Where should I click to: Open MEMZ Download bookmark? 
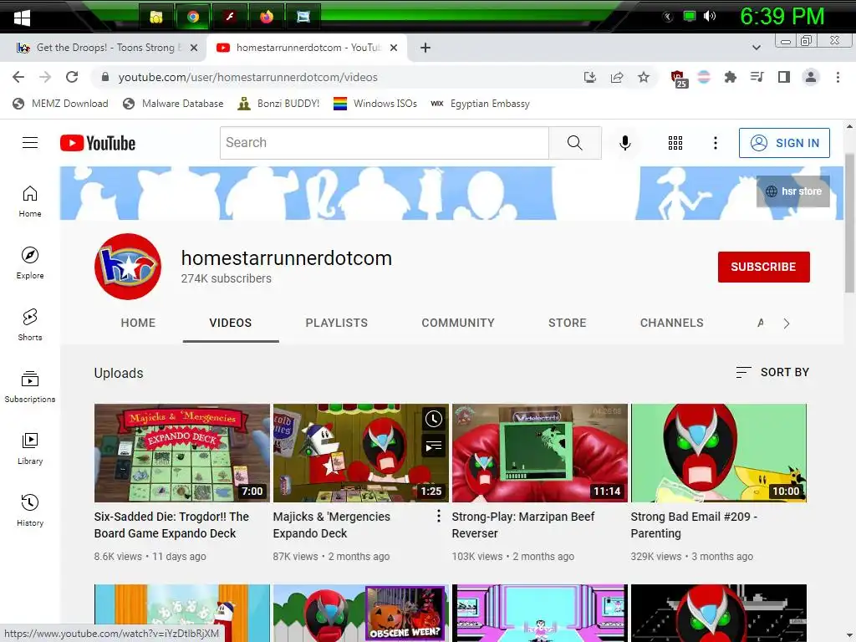tap(60, 104)
